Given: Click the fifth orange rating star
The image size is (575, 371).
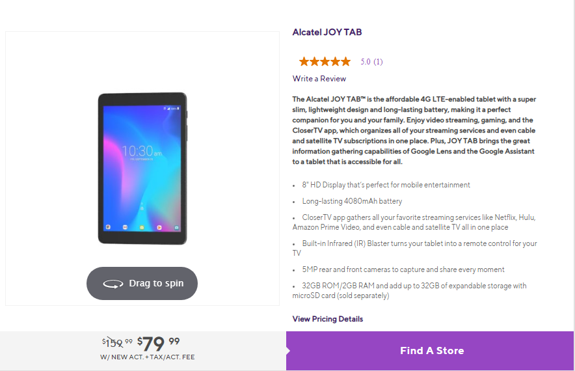Looking at the screenshot, I should pyautogui.click(x=345, y=62).
